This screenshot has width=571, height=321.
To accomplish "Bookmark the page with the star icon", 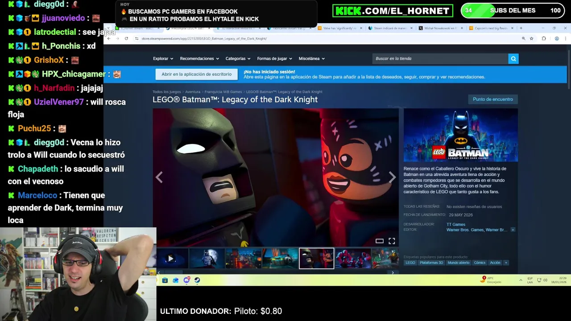I will [x=531, y=38].
